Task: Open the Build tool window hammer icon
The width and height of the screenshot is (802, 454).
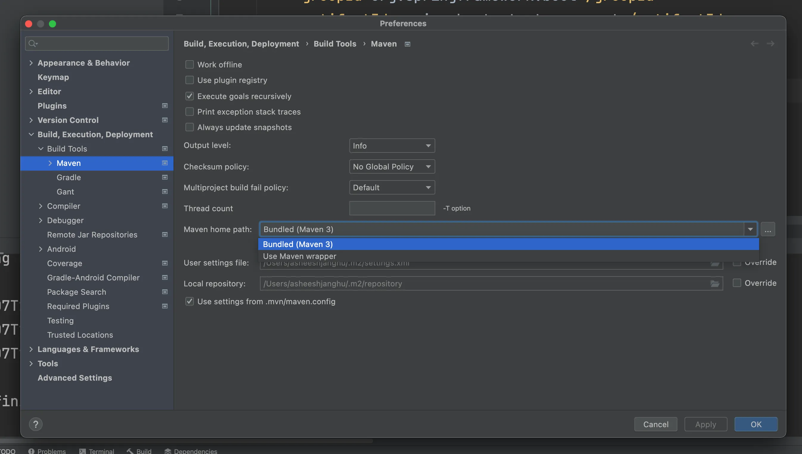Action: [130, 451]
